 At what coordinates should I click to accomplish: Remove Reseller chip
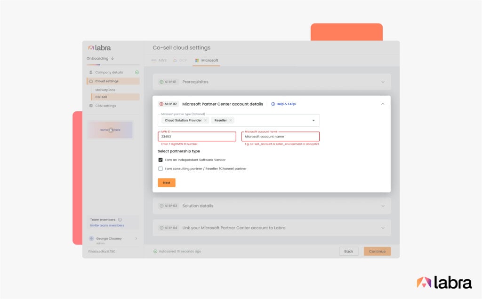231,120
